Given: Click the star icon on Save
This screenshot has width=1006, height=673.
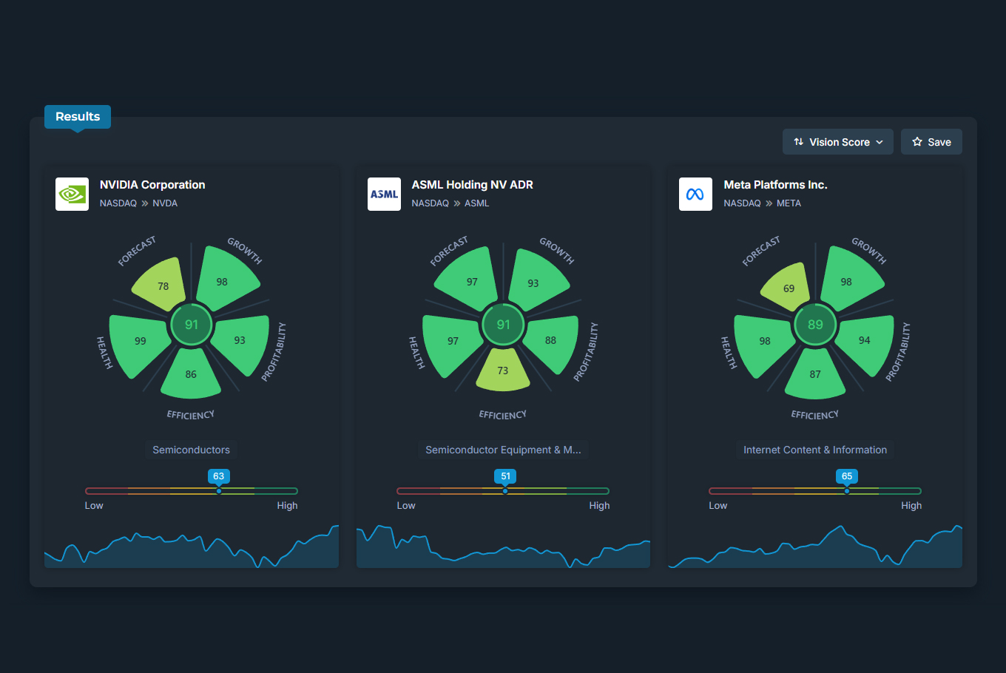Looking at the screenshot, I should pos(917,142).
